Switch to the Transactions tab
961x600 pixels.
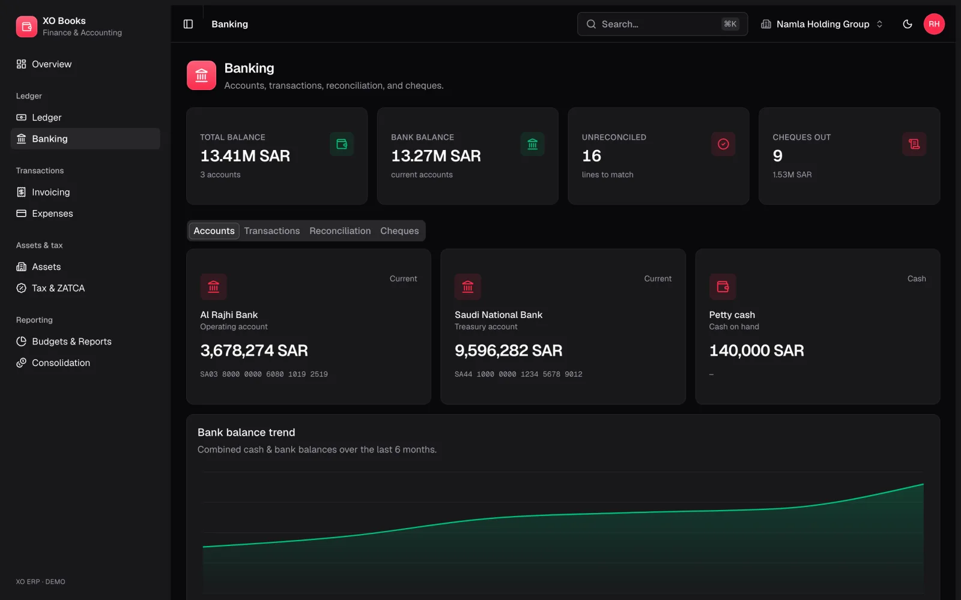[x=271, y=231]
